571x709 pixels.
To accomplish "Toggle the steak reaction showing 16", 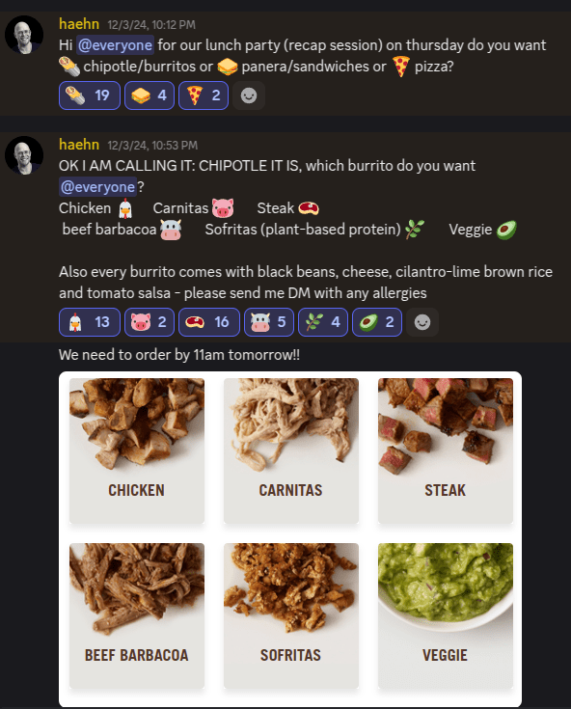I will (x=209, y=322).
